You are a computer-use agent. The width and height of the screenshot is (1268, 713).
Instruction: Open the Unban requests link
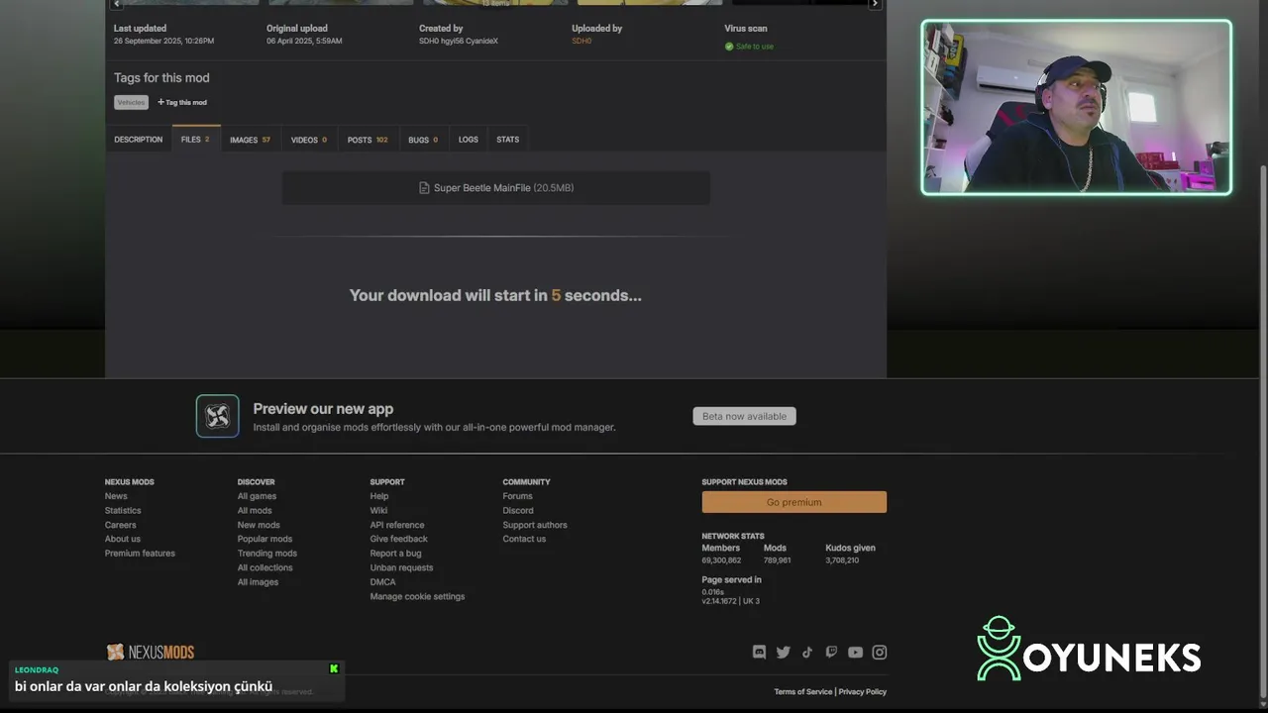click(401, 567)
